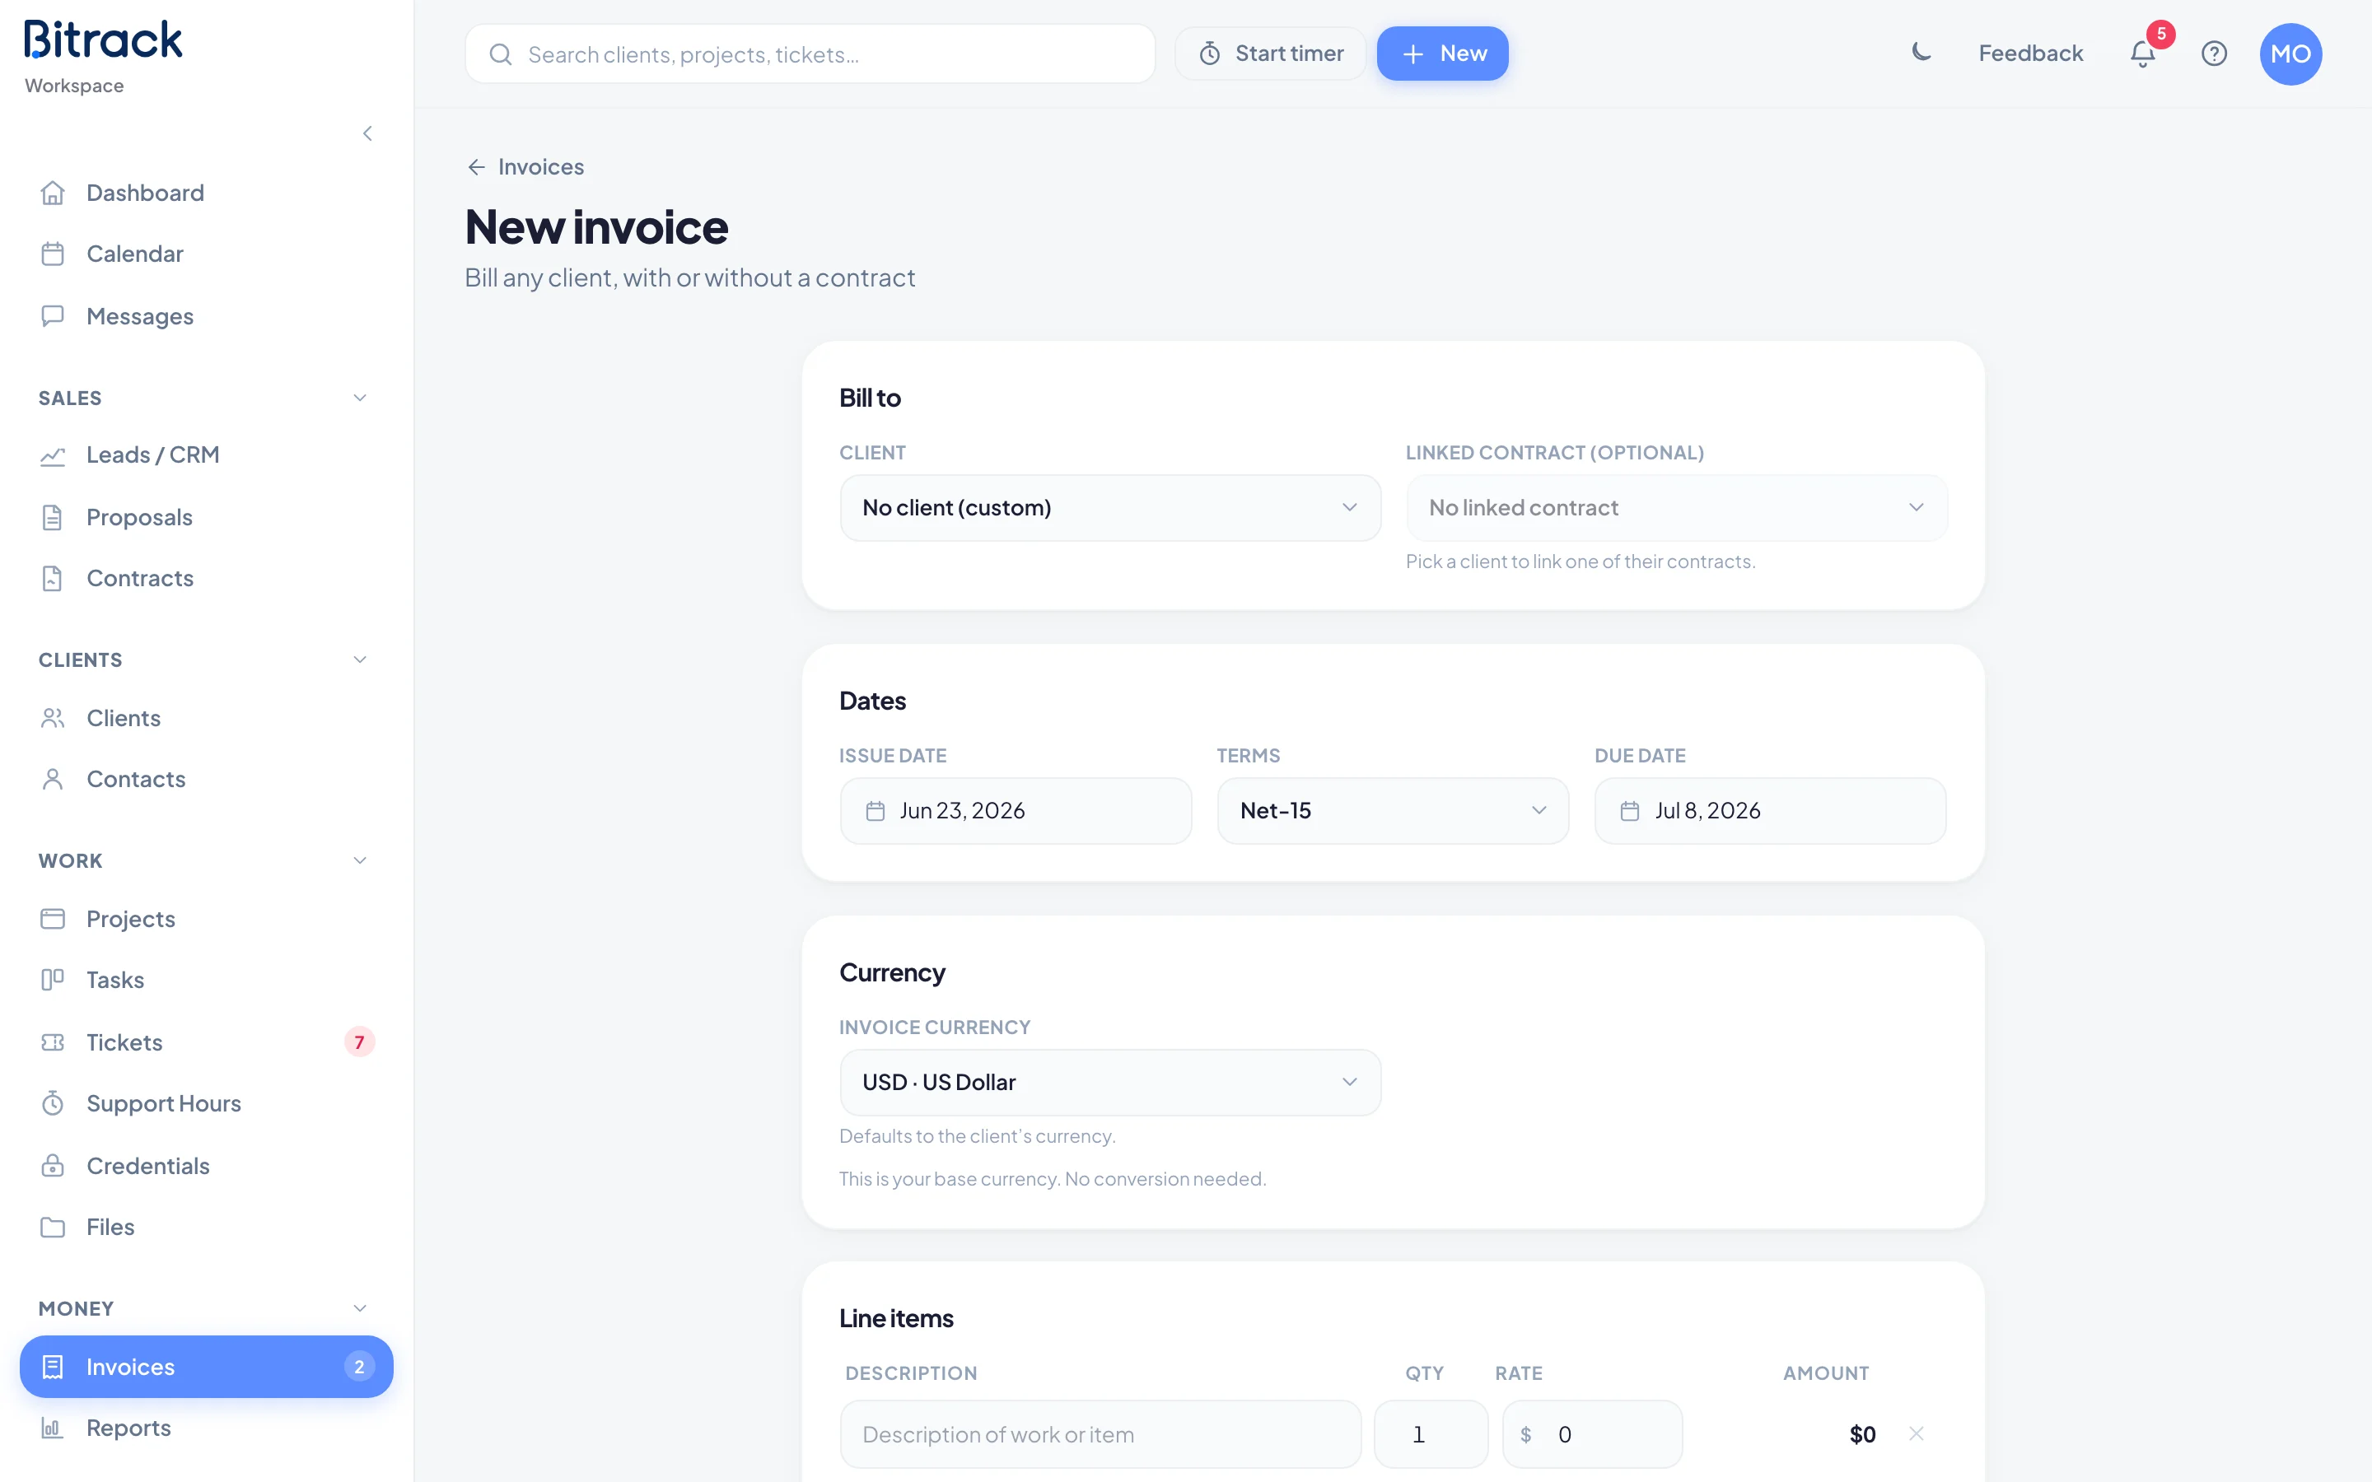The height and width of the screenshot is (1482, 2372).
Task: Collapse the CLIENTS section
Action: point(360,659)
